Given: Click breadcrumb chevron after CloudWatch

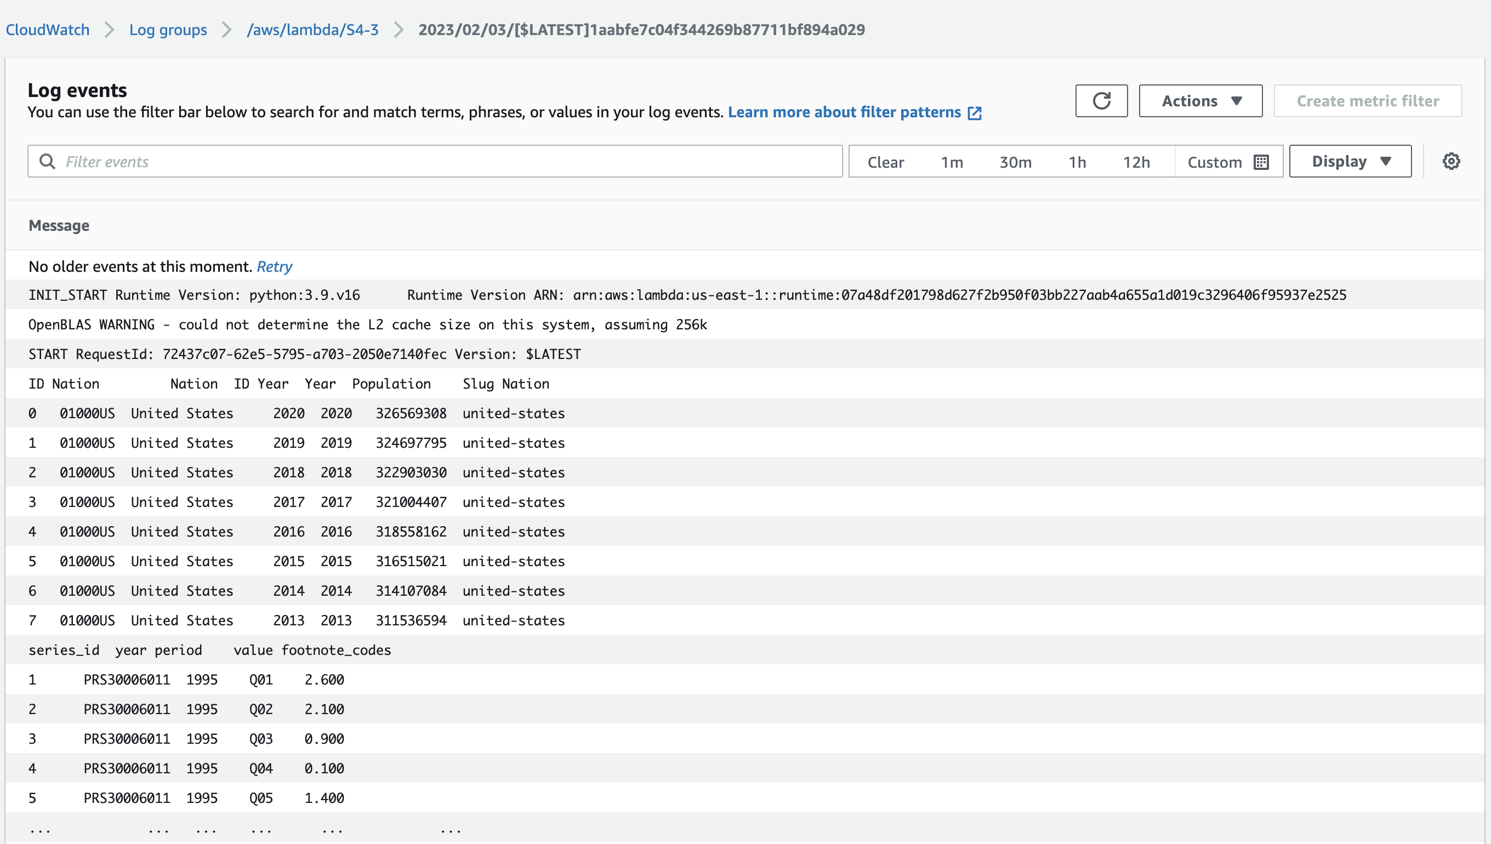Looking at the screenshot, I should 109,30.
